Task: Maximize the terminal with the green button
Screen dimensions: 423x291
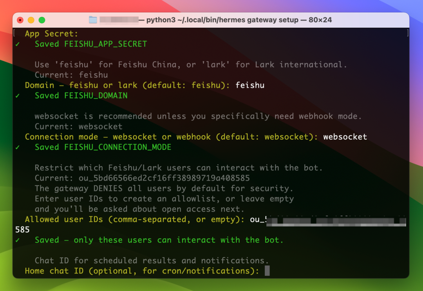Action: 42,20
